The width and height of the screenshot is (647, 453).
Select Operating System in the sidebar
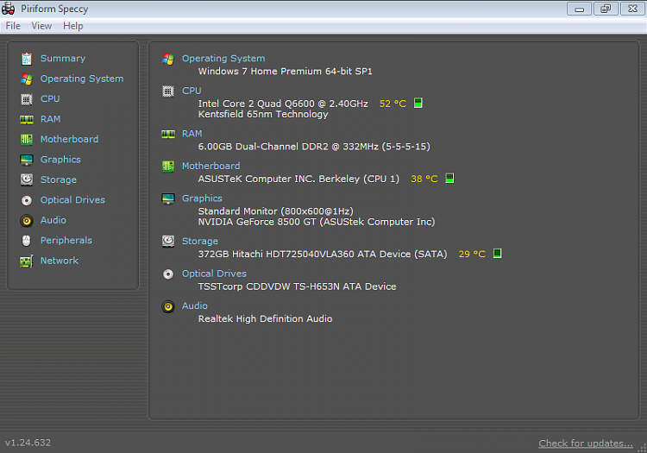click(x=82, y=79)
